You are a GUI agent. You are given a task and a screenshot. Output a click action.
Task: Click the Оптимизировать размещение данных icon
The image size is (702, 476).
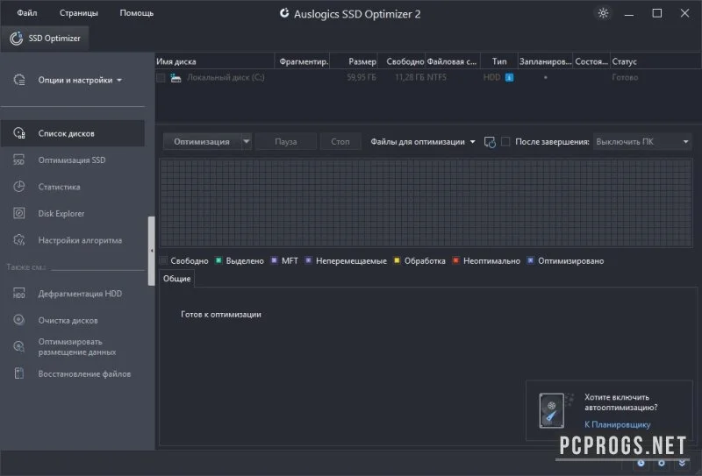pos(19,347)
